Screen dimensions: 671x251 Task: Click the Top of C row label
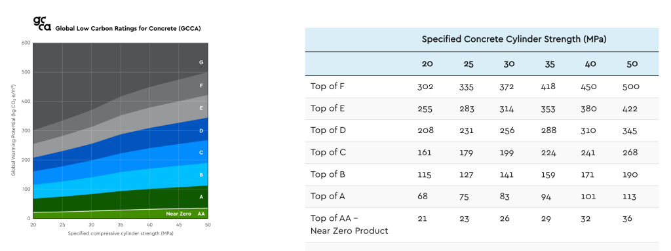pos(328,153)
